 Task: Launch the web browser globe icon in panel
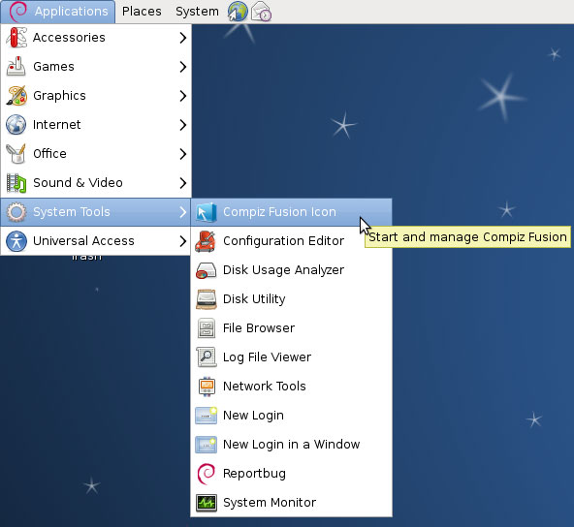point(238,11)
